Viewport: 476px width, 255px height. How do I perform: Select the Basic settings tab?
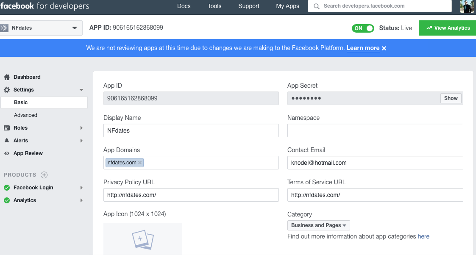click(x=44, y=103)
